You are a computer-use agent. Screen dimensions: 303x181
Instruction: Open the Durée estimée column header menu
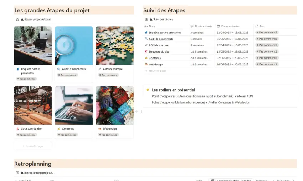click(202, 26)
